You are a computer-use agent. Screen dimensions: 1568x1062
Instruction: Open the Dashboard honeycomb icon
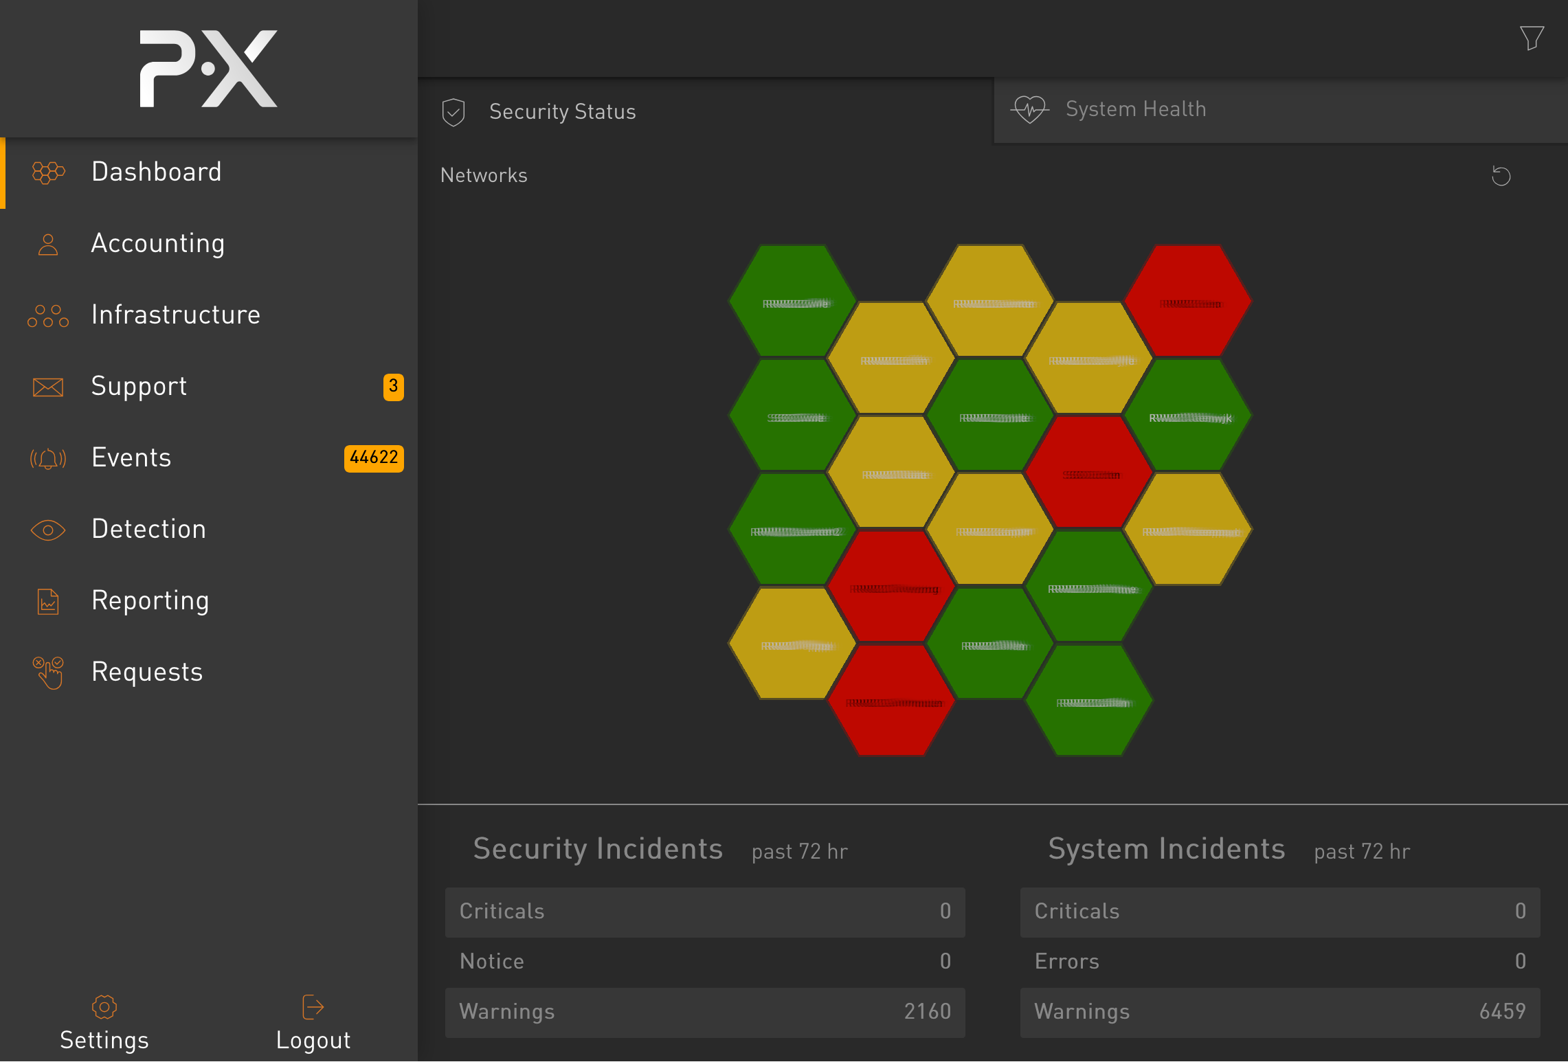[48, 172]
